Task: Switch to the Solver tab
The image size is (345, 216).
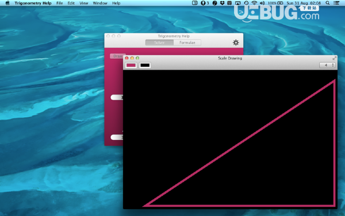Action: click(159, 43)
